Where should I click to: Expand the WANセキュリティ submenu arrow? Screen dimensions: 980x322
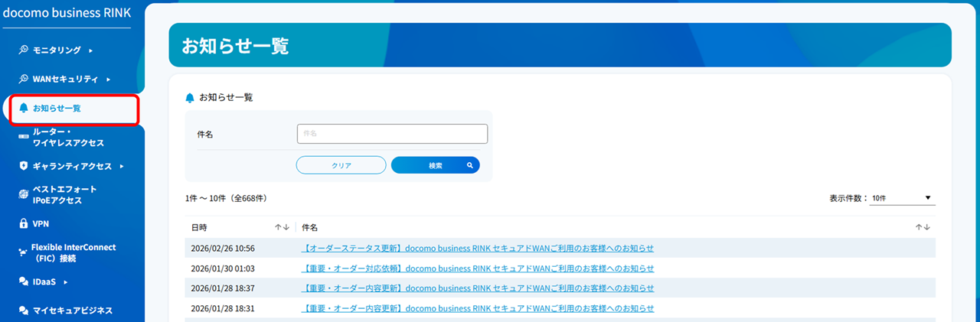[x=109, y=79]
